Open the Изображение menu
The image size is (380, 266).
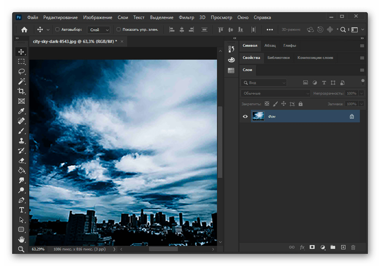click(98, 17)
